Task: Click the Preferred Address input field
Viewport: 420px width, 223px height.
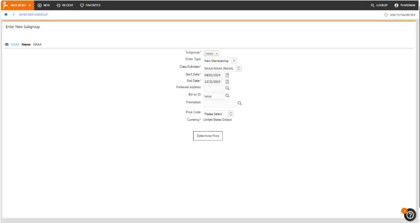Action: click(214, 88)
